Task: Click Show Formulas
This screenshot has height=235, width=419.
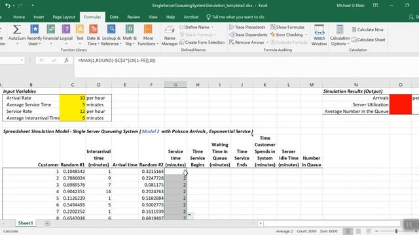Action: (x=287, y=27)
